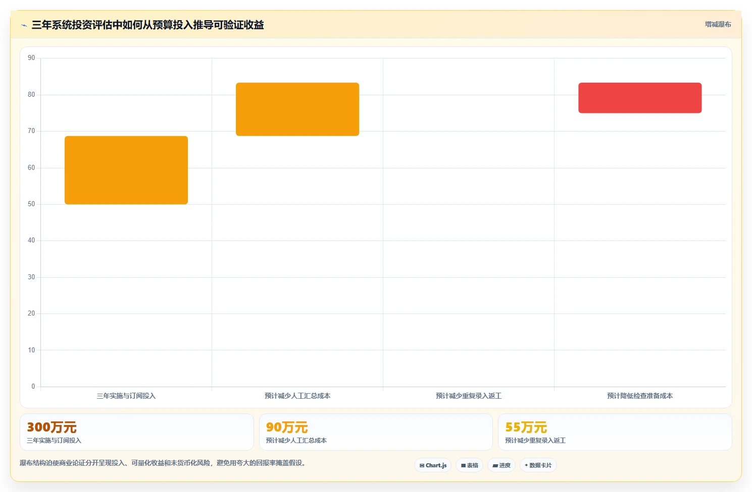
Task: Click the 进度 chip
Action: click(x=502, y=465)
